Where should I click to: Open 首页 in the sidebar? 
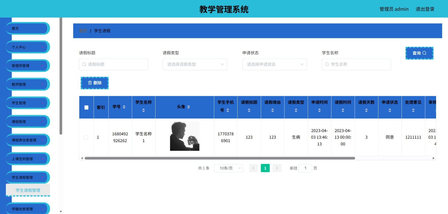pos(28,28)
